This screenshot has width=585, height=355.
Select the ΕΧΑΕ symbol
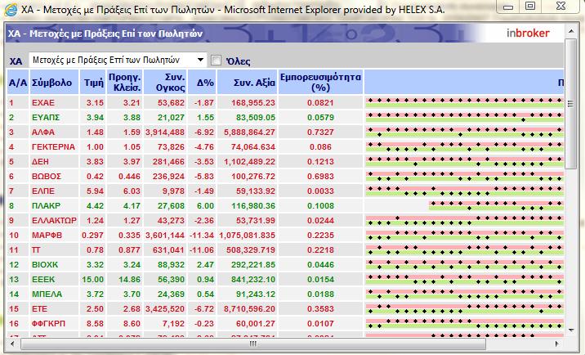point(43,103)
